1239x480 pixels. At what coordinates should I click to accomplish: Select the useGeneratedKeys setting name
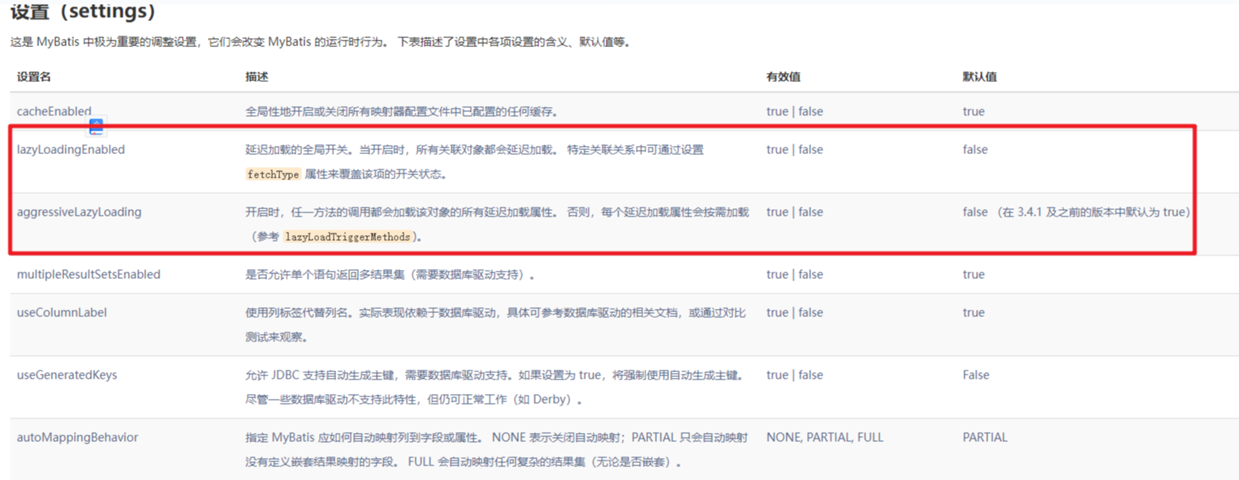coord(67,375)
